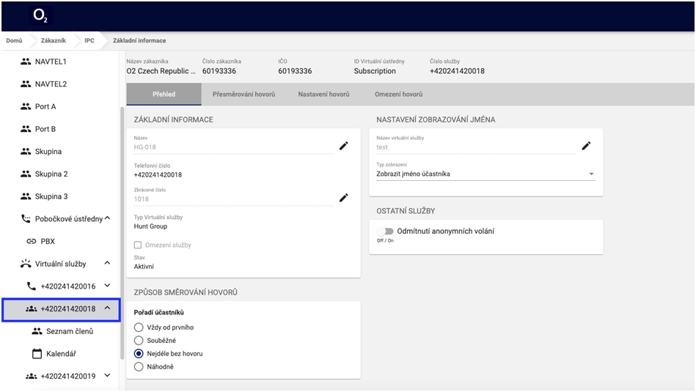Open the Omezení hovorů tab

(398, 95)
